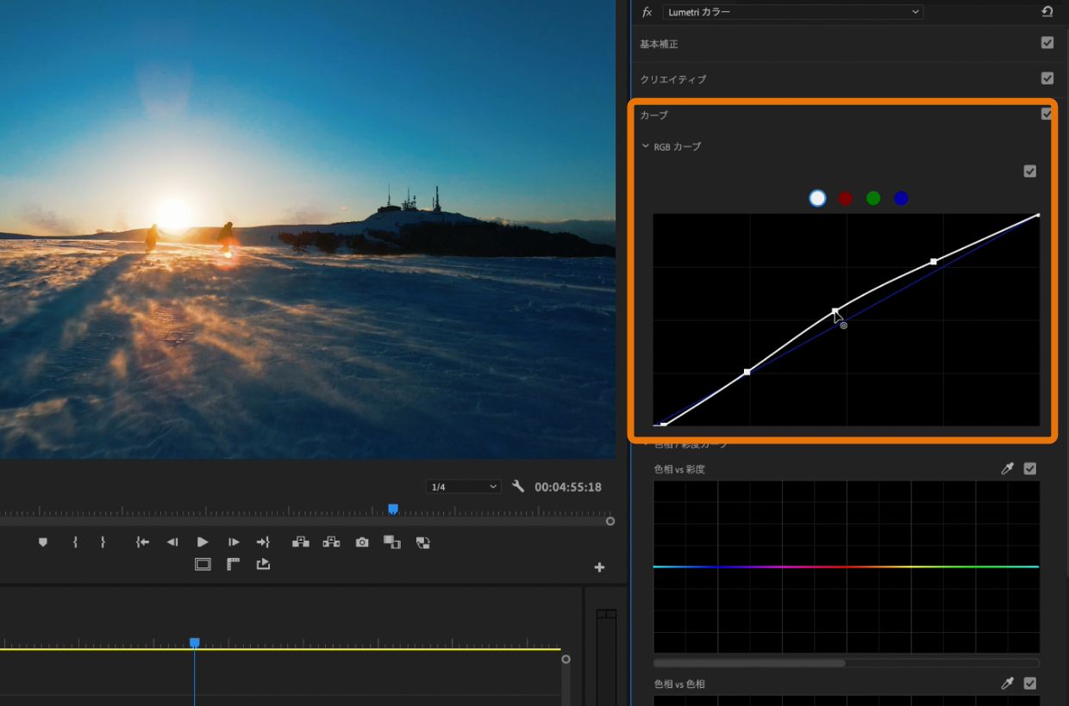1069x706 pixels.
Task: Select the white luma curve channel
Action: click(817, 198)
